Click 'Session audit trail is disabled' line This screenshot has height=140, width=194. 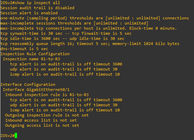(38, 8)
